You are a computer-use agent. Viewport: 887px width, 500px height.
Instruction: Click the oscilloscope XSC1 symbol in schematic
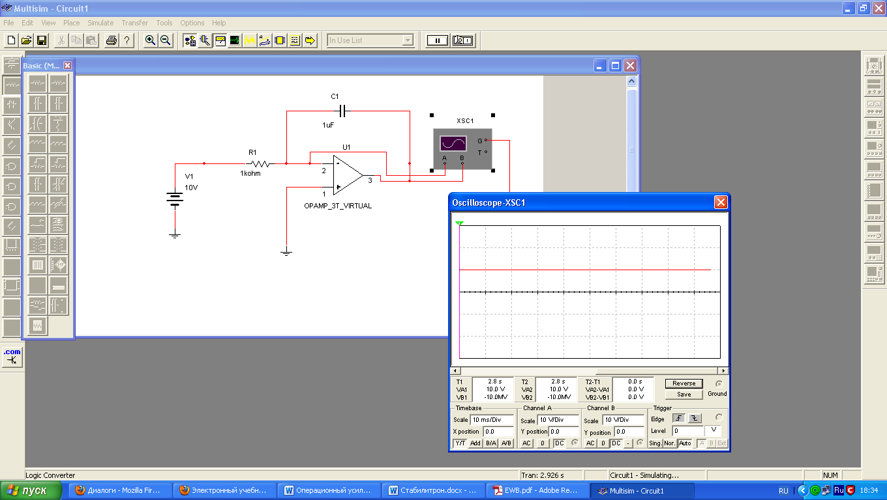463,148
